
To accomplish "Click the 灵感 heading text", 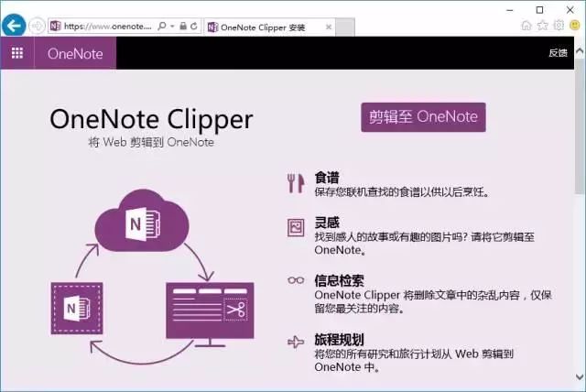I will click(x=327, y=223).
